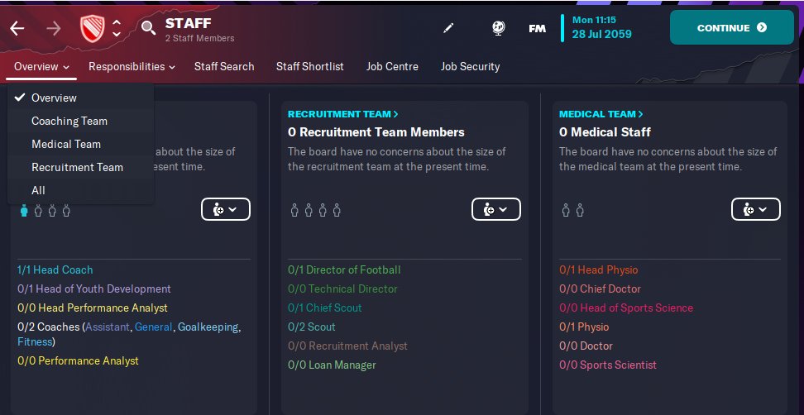Viewport: 804px width, 415px height.
Task: Switch to the Staff Search tab
Action: 224,67
